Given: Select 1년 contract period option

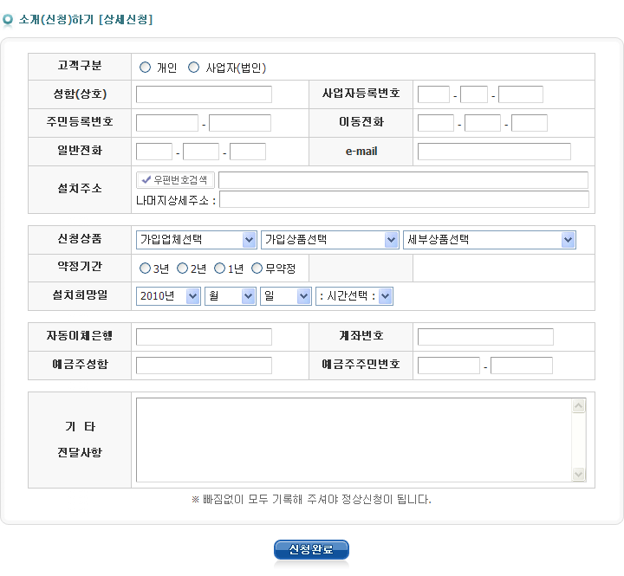Looking at the screenshot, I should pos(219,269).
